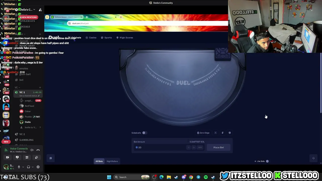This screenshot has width=322, height=181.
Task: Click Pookie in the voice channel list
Action: point(28,117)
